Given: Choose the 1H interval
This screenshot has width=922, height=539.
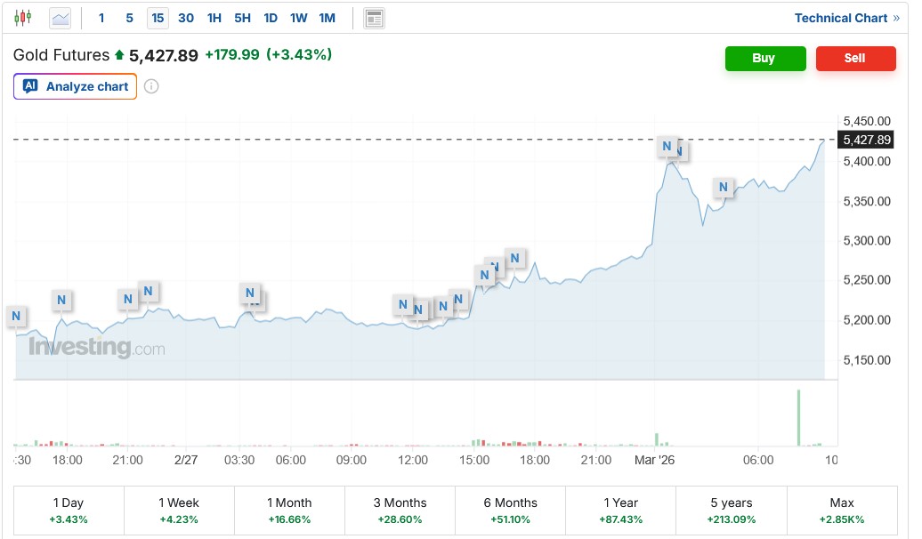Looking at the screenshot, I should coord(214,18).
